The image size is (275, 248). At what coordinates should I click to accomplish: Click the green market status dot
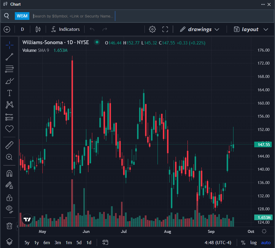[97, 42]
